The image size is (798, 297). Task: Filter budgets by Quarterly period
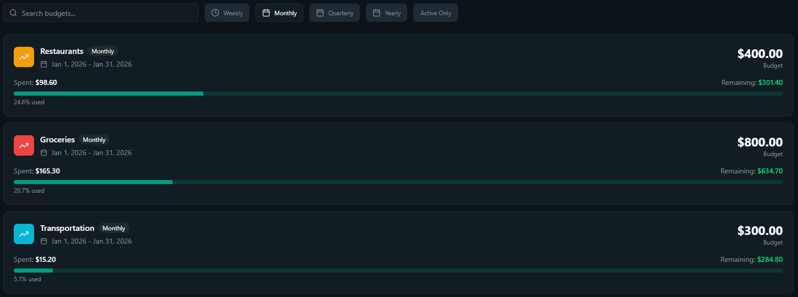335,13
